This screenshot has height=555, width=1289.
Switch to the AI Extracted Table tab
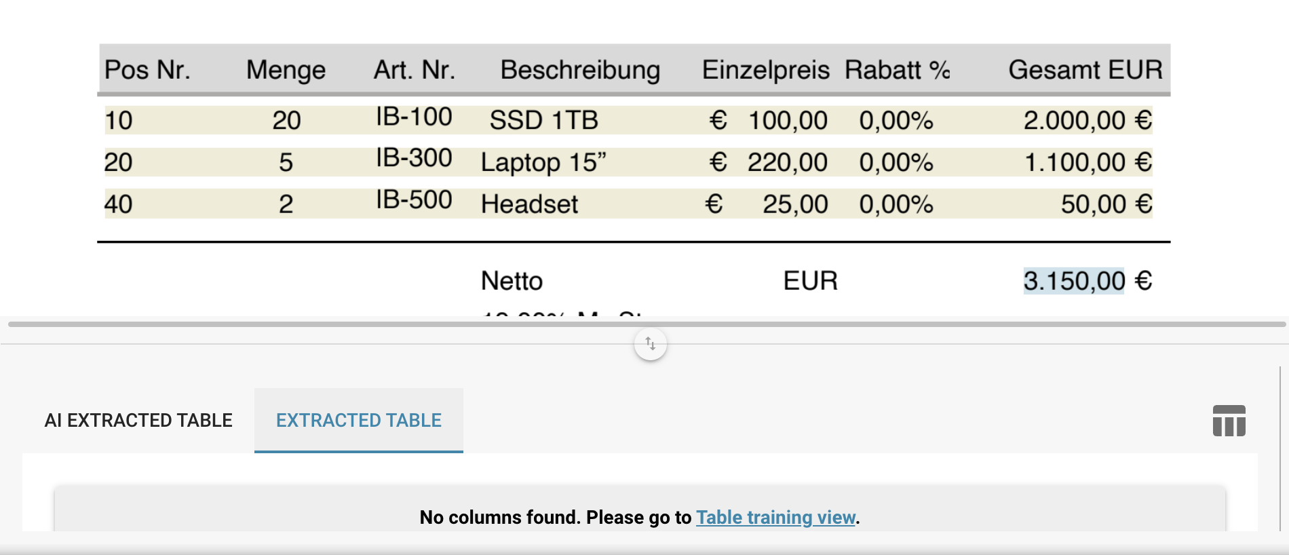pyautogui.click(x=138, y=421)
